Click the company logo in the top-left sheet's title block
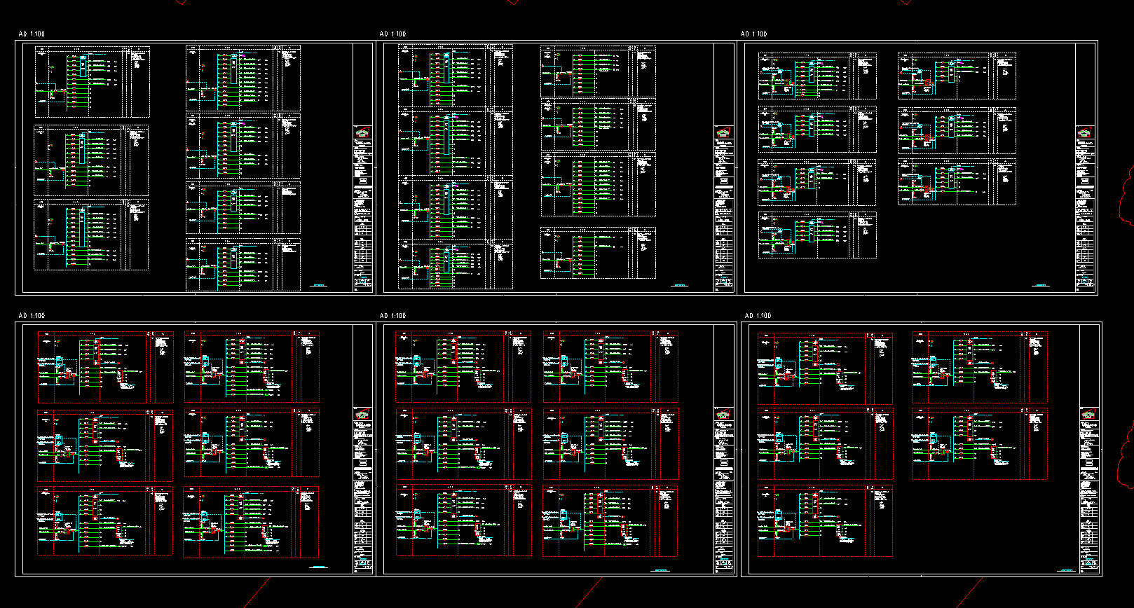The image size is (1134, 608). (362, 132)
